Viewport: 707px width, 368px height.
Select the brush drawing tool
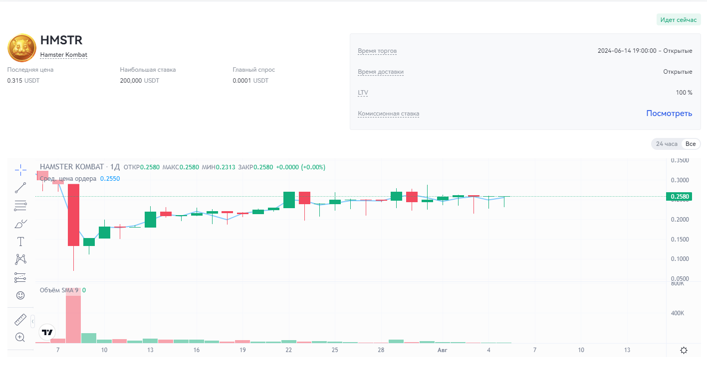click(x=20, y=224)
